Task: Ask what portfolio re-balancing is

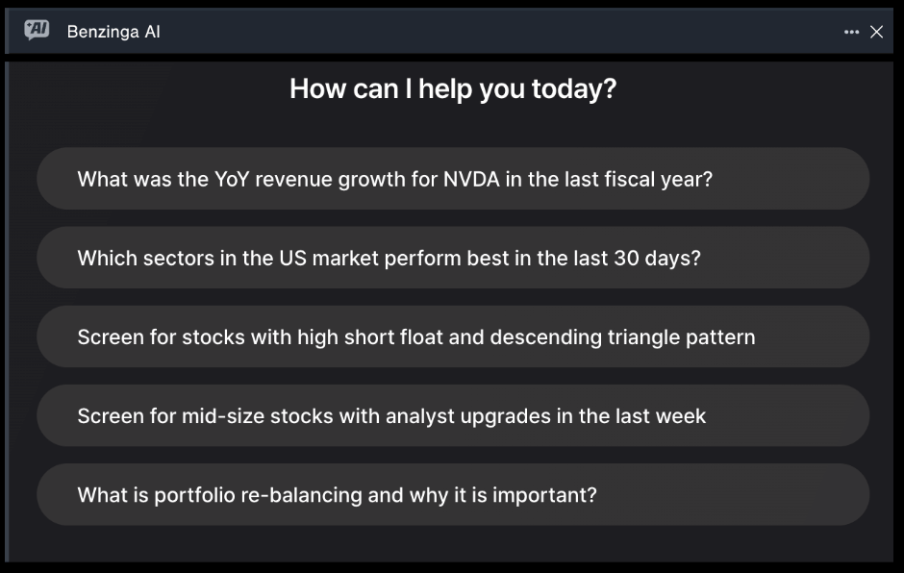Action: [x=453, y=494]
